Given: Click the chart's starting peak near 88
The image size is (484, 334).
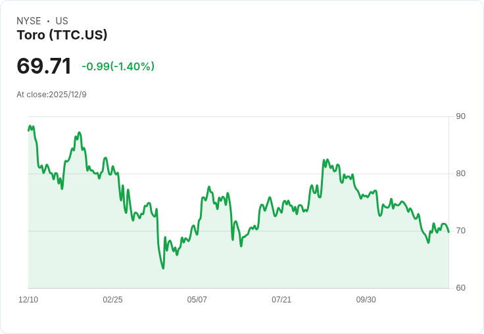Looking at the screenshot, I should (30, 126).
